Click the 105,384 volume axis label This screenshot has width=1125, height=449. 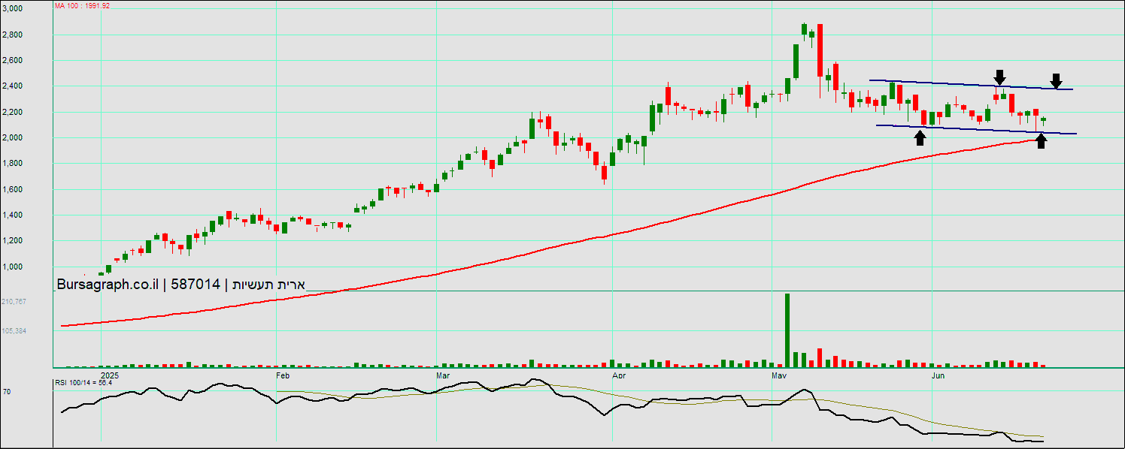click(x=14, y=330)
